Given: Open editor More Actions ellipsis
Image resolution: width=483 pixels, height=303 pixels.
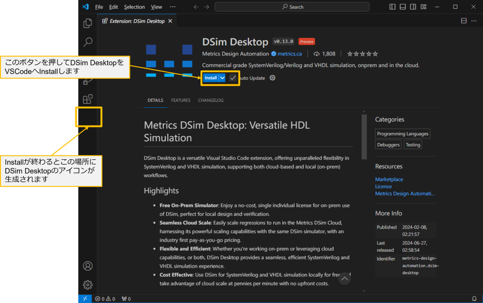Looking at the screenshot, I should point(474,21).
